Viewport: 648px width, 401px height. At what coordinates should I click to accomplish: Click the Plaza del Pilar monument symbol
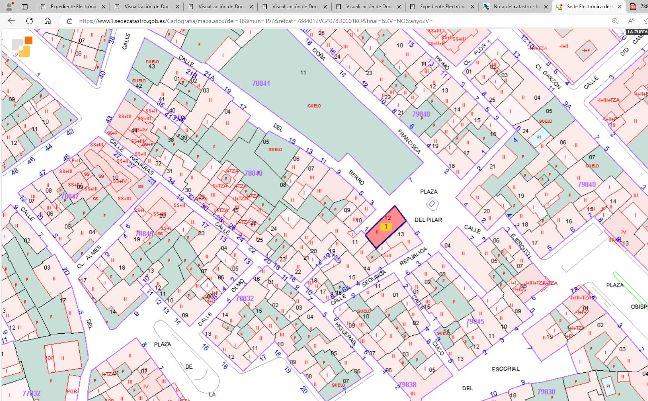[431, 204]
